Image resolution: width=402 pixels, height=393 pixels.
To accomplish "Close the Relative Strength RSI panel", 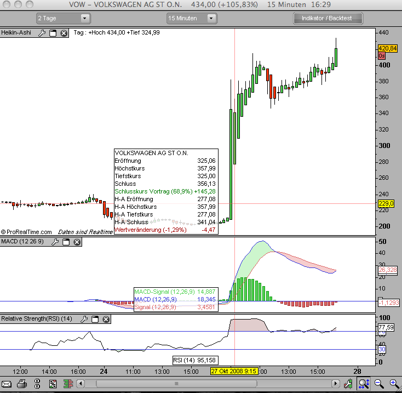I will point(106,319).
